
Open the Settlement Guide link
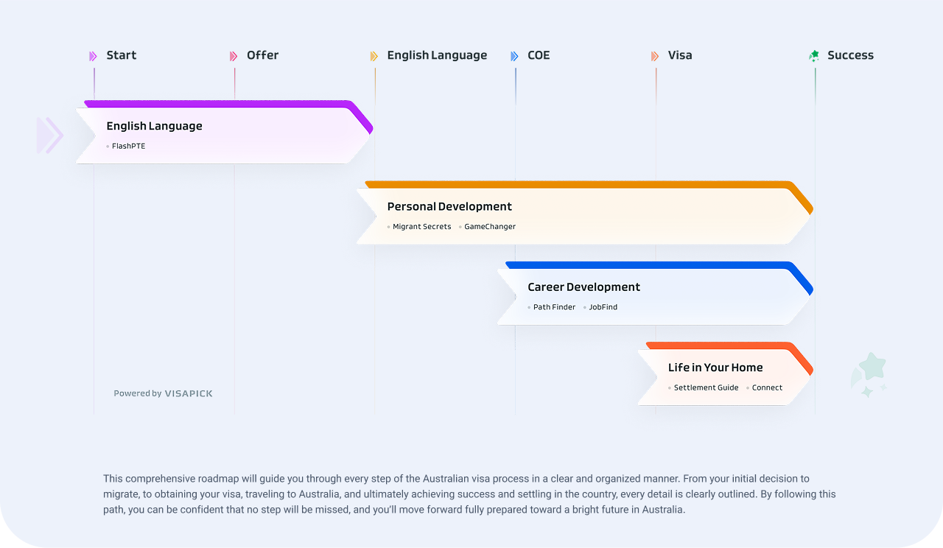pos(706,387)
